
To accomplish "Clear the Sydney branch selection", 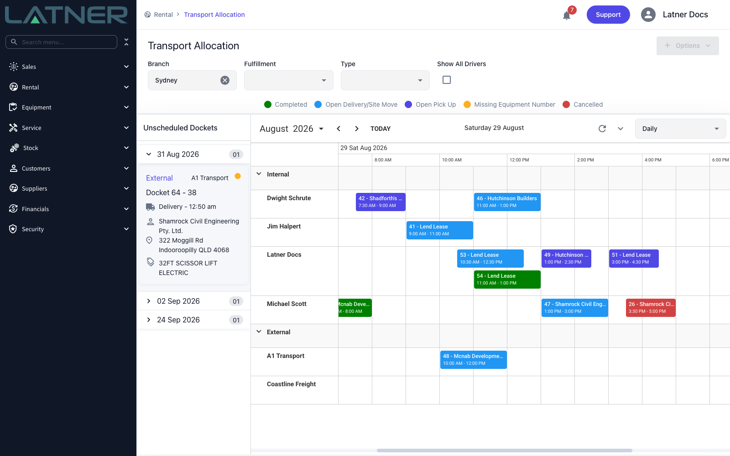I will point(225,80).
